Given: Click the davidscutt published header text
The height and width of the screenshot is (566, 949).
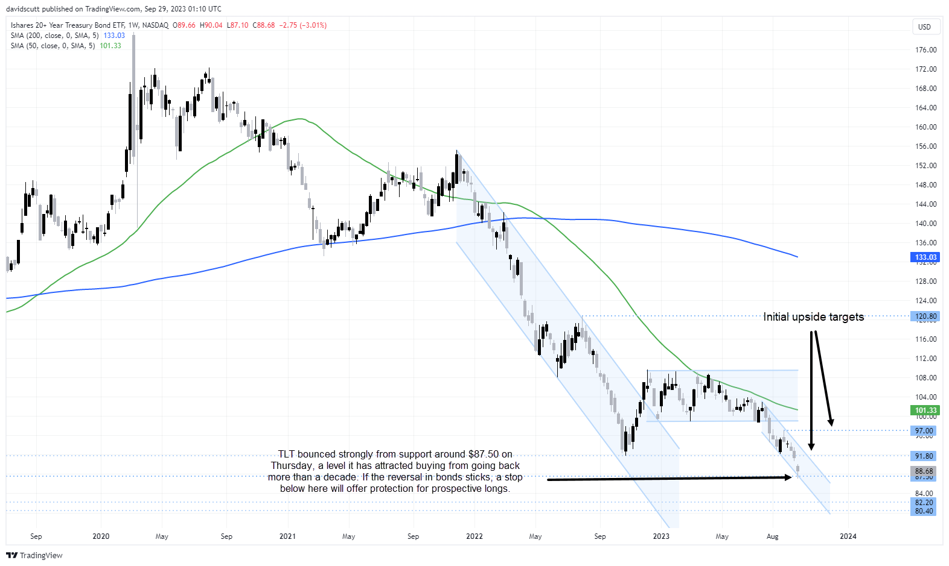Looking at the screenshot, I should click(113, 9).
